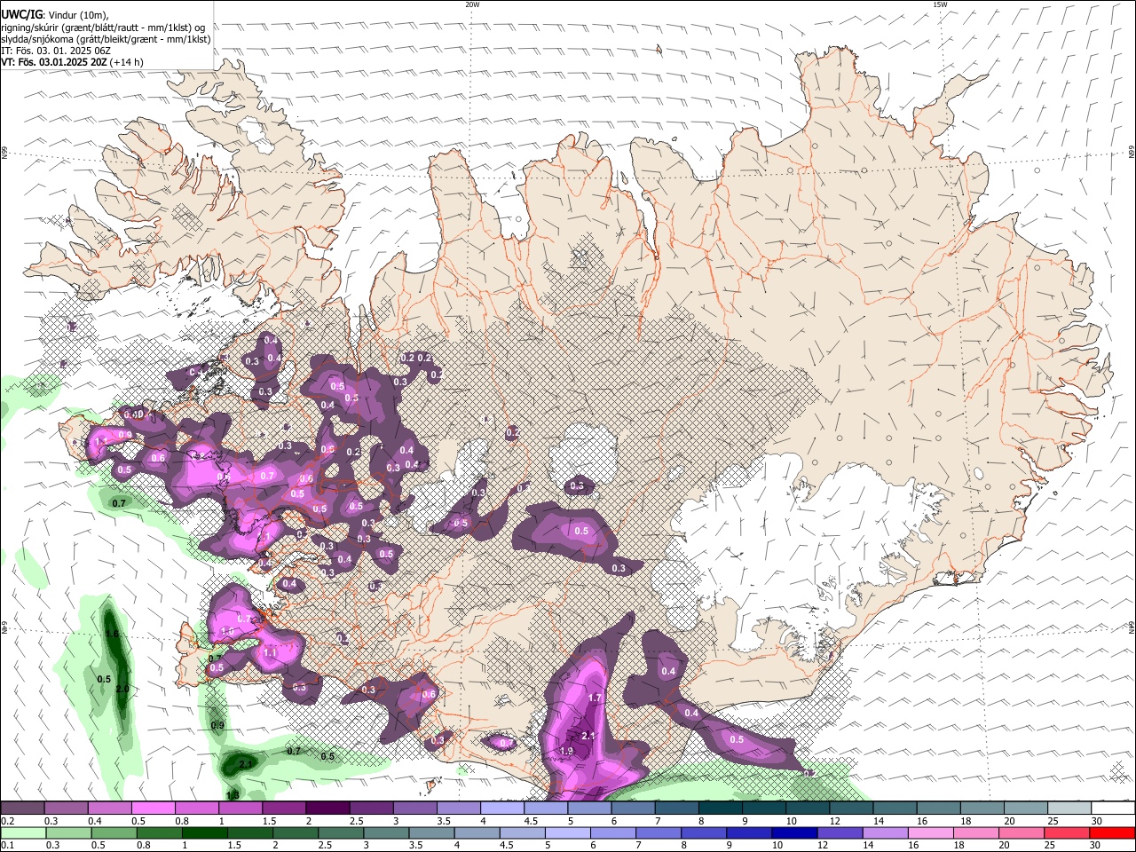This screenshot has height=852, width=1136.
Task: Select the 1.6 rain value in the green band
Action: click(112, 635)
